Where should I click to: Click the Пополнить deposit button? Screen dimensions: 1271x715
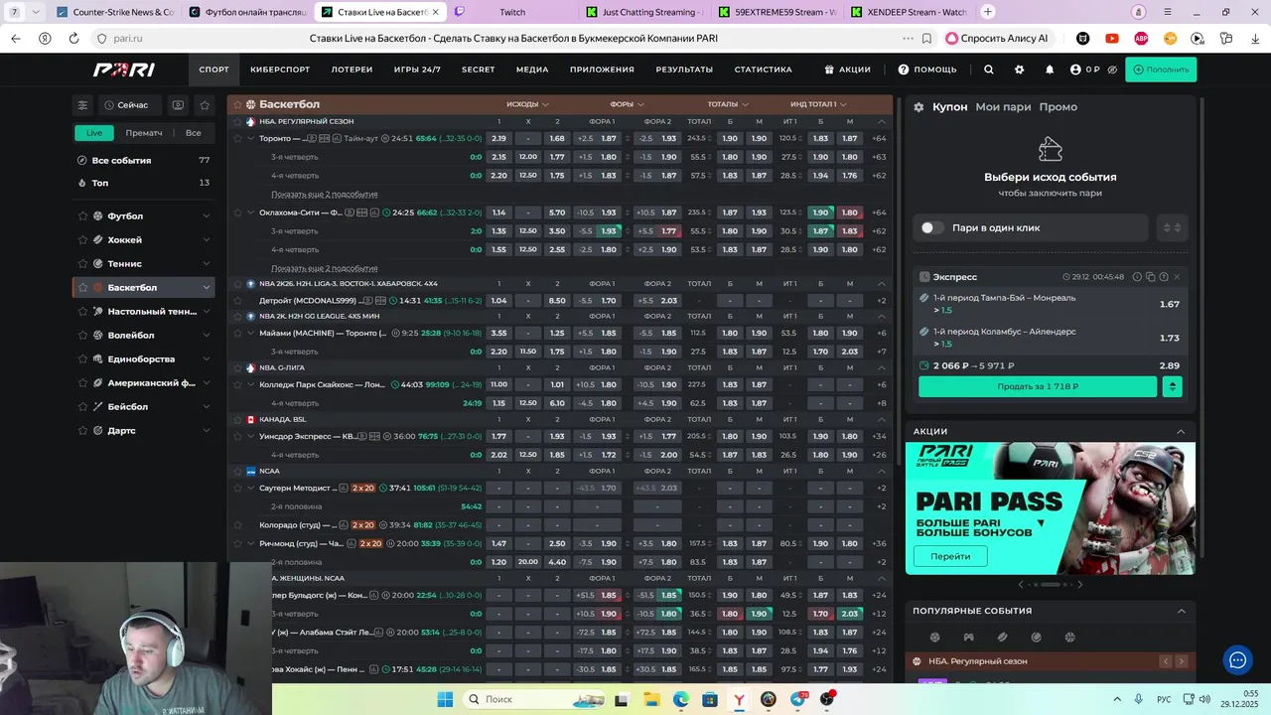[x=1161, y=70]
